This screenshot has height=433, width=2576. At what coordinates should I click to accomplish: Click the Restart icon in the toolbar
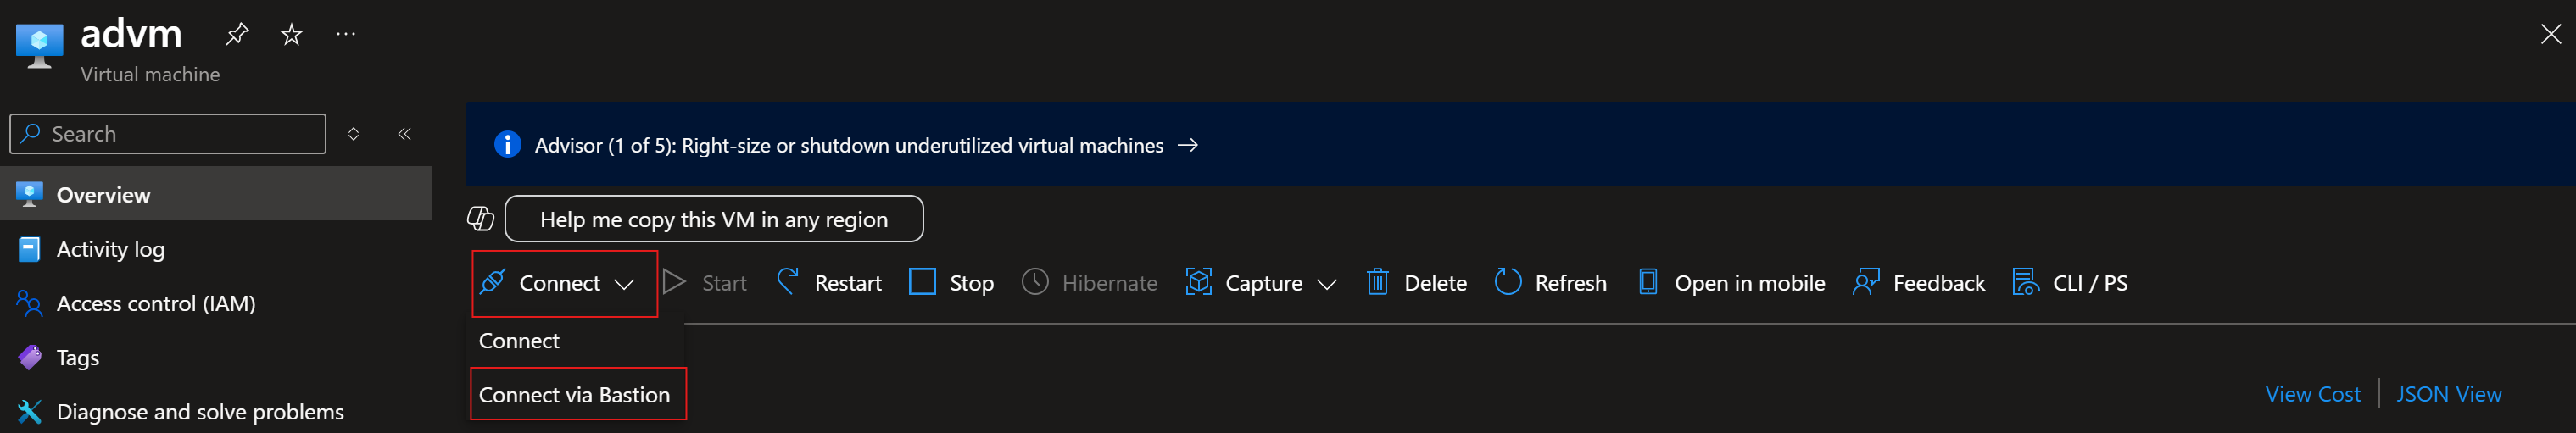pos(788,282)
